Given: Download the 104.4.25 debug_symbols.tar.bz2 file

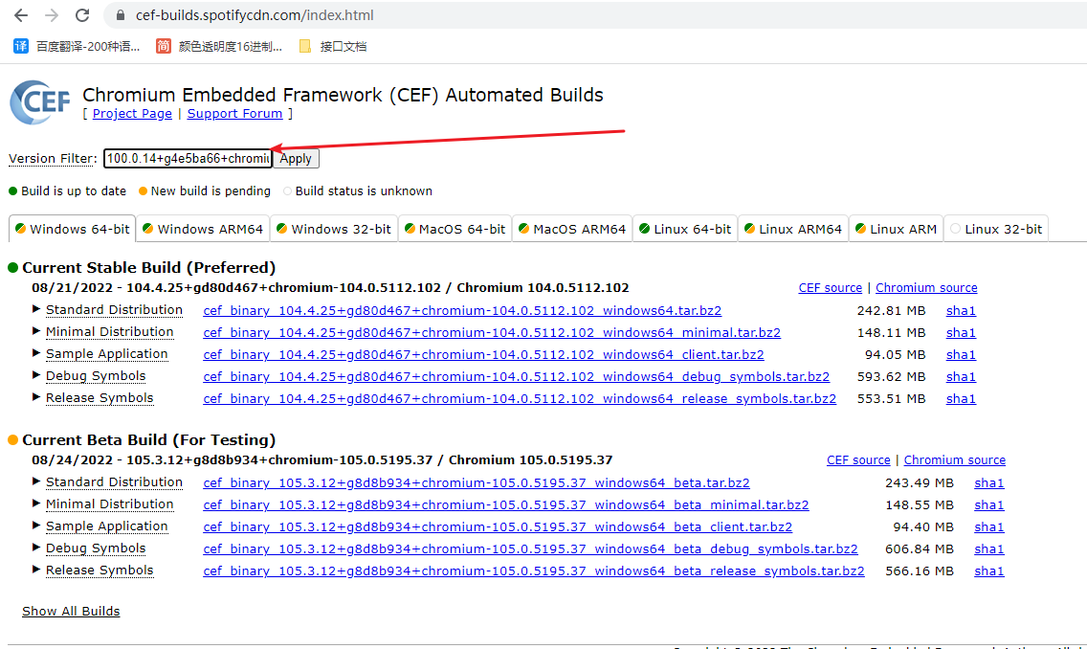Looking at the screenshot, I should point(517,377).
